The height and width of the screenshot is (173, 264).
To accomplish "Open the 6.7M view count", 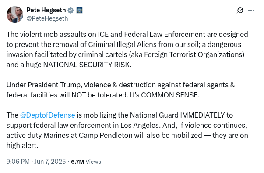I will click(77, 162).
